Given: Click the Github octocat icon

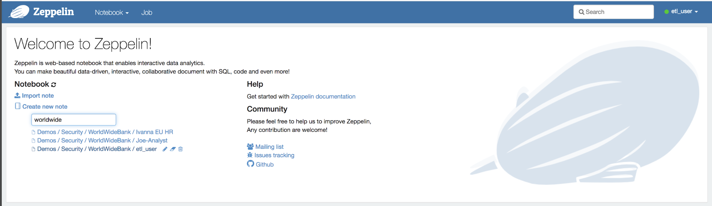Looking at the screenshot, I should point(250,164).
